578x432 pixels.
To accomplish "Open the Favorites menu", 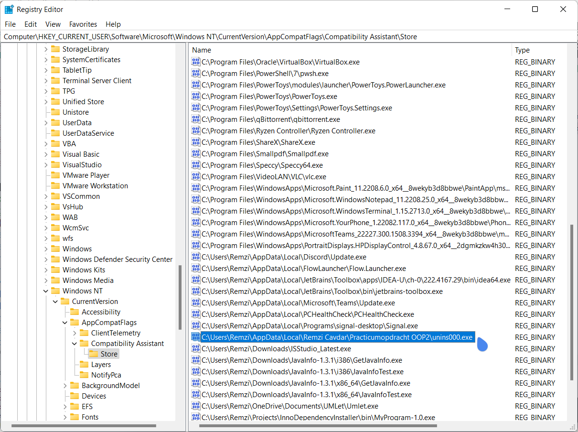I will tap(83, 24).
